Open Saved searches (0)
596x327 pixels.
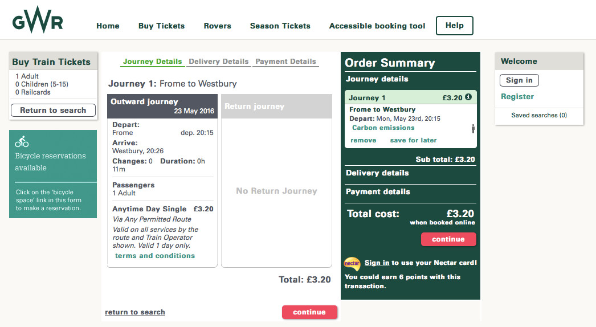(x=539, y=115)
